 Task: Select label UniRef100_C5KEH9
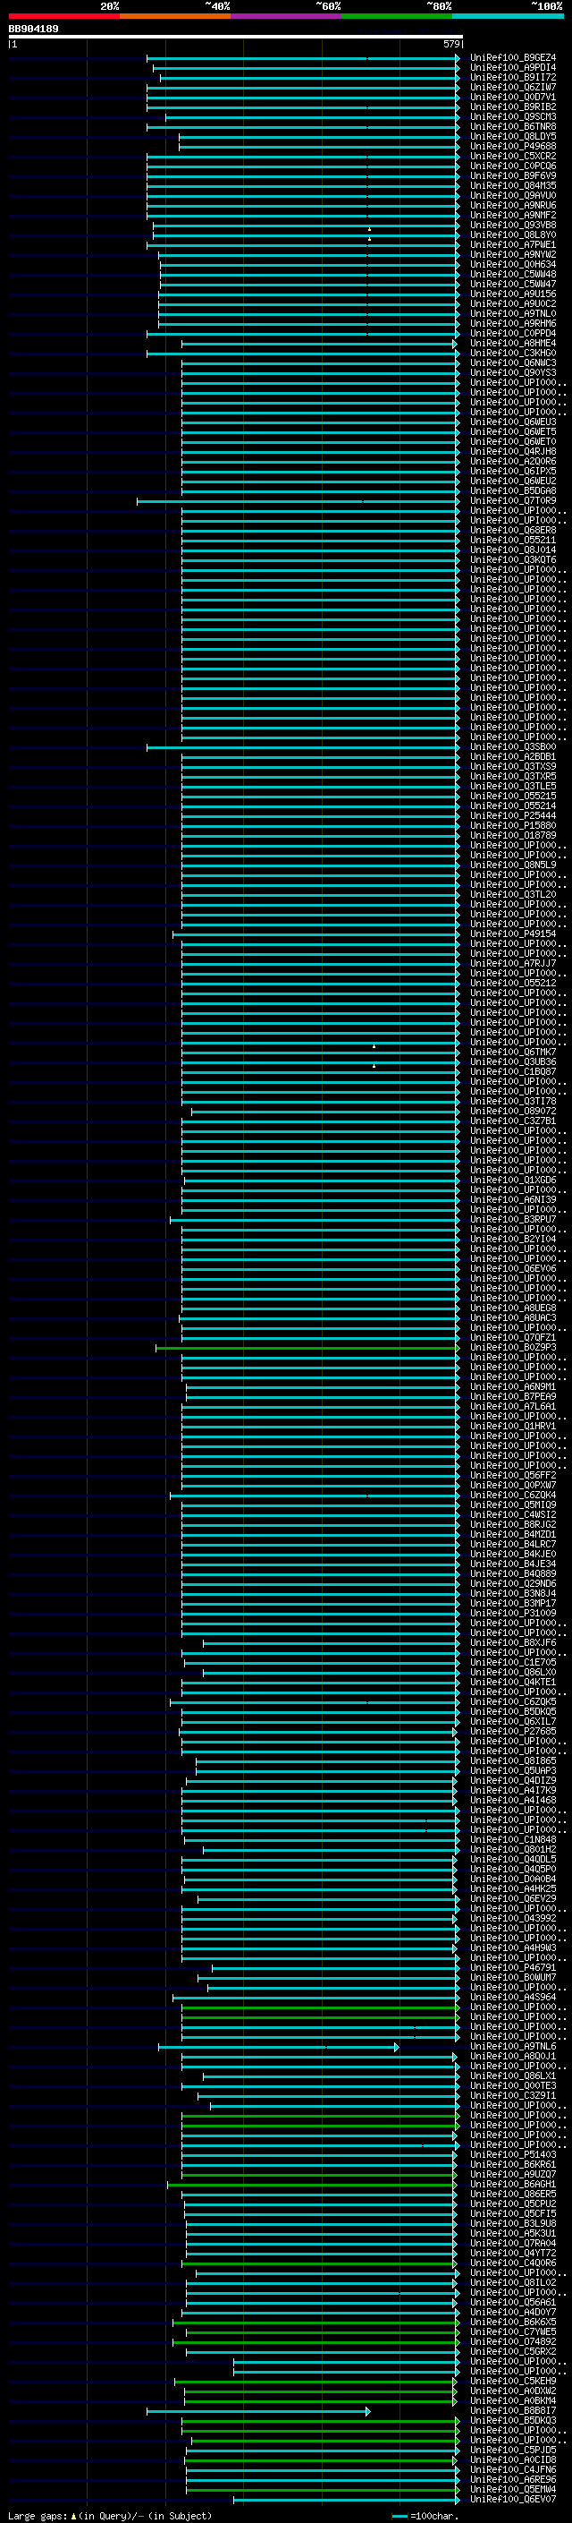click(x=513, y=2381)
